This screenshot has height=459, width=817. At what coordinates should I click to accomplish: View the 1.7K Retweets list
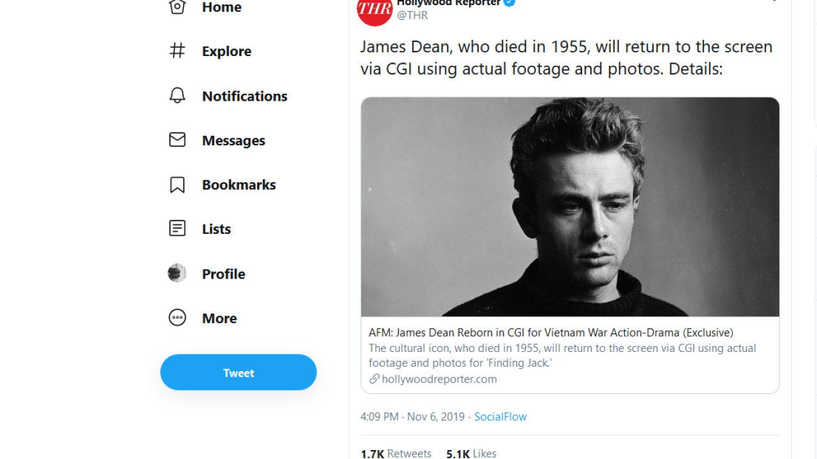point(396,453)
